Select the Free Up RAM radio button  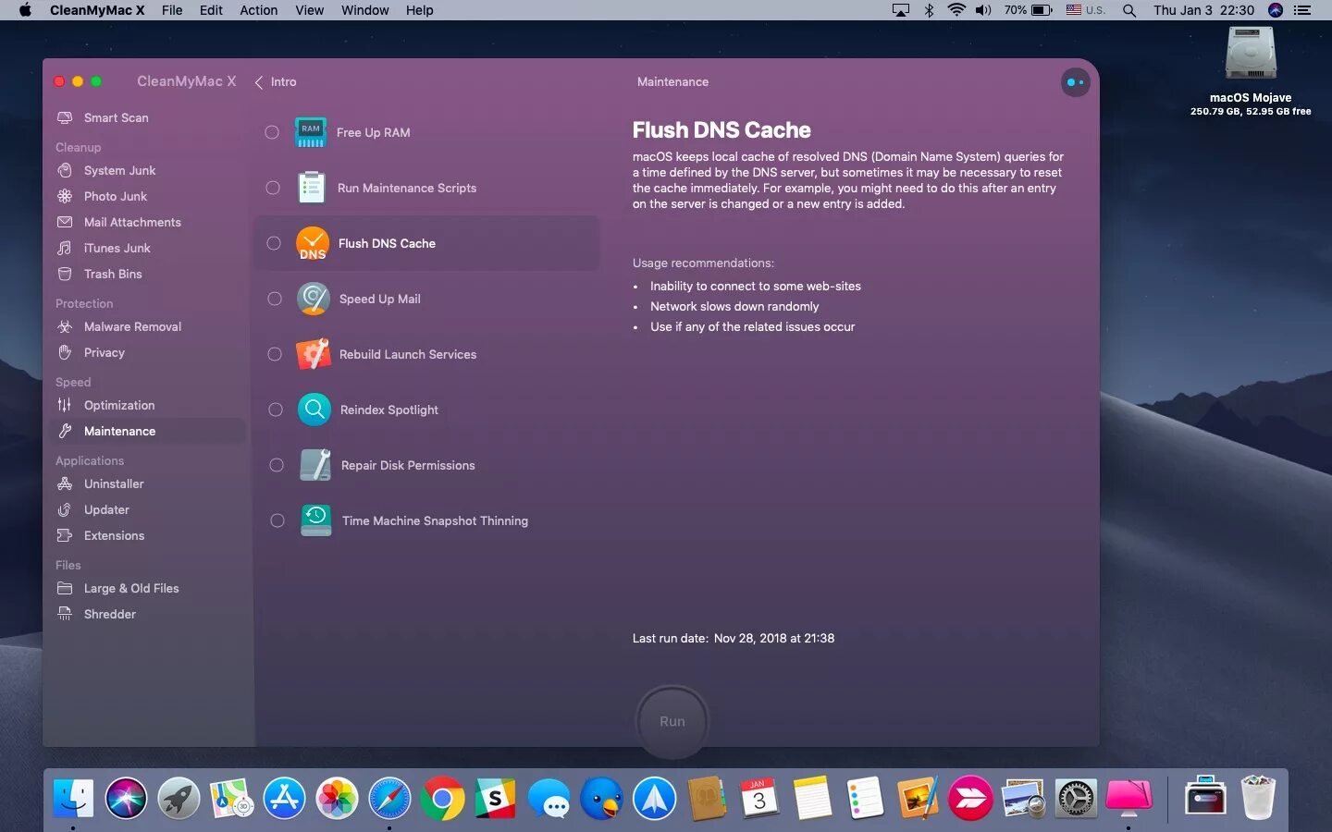(272, 132)
